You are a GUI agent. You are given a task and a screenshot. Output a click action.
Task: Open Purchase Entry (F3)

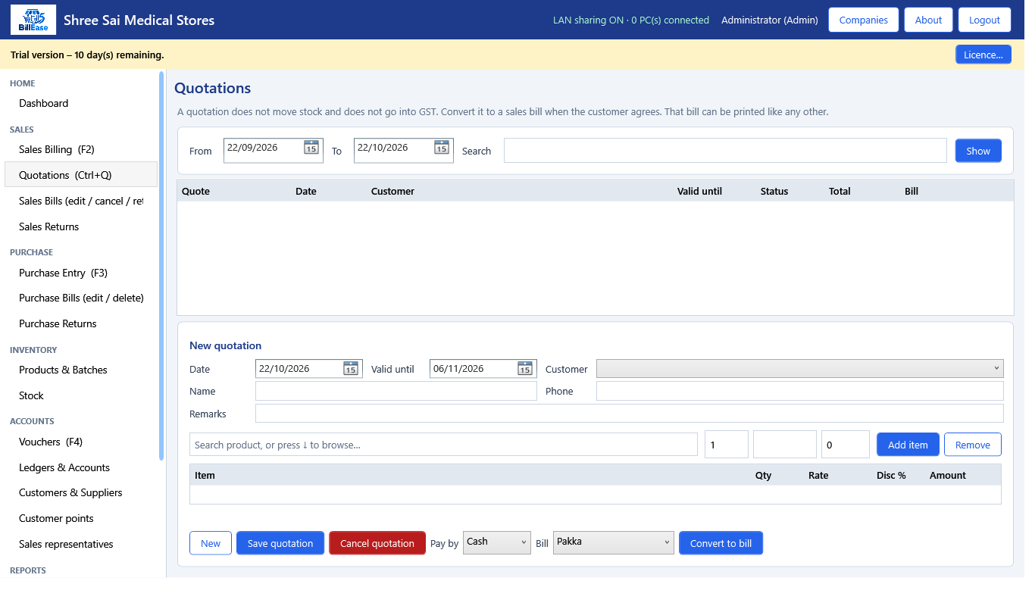pos(81,273)
